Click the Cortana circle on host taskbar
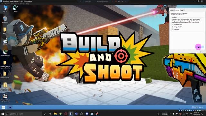This screenshot has width=206, height=116. coord(44,114)
